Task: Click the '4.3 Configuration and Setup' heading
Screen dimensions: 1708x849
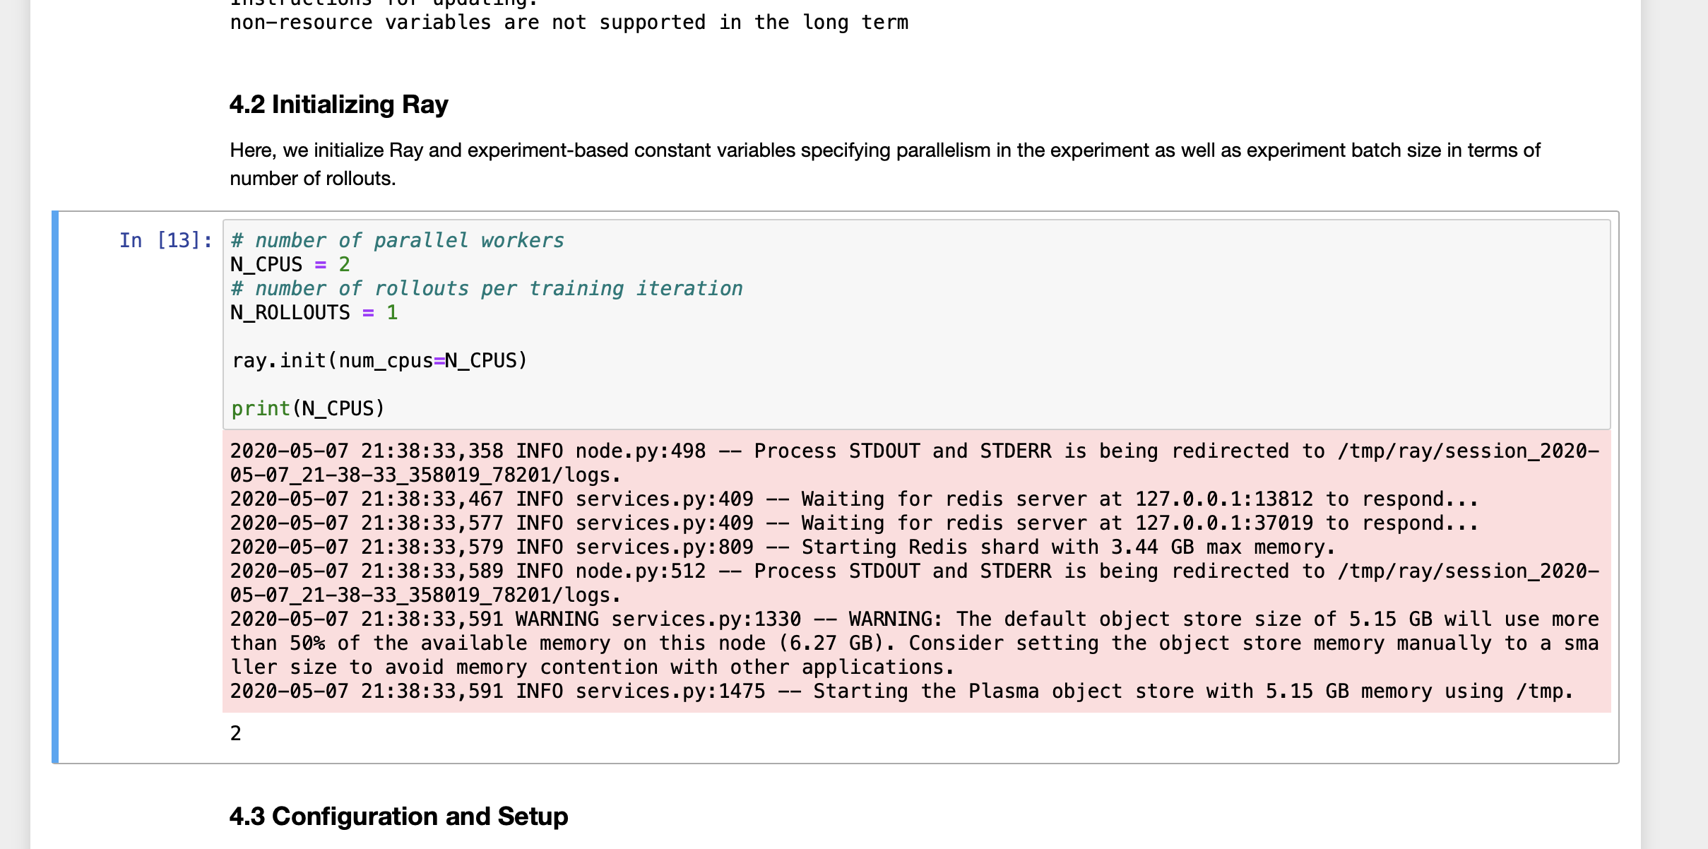Action: pyautogui.click(x=398, y=816)
